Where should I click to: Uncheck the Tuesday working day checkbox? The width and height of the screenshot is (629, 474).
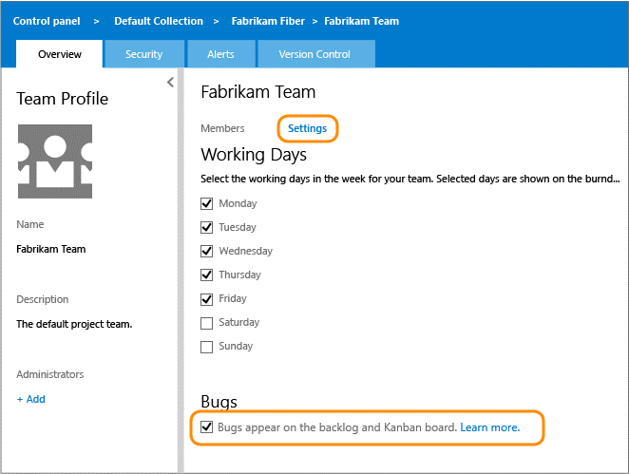[x=207, y=227]
